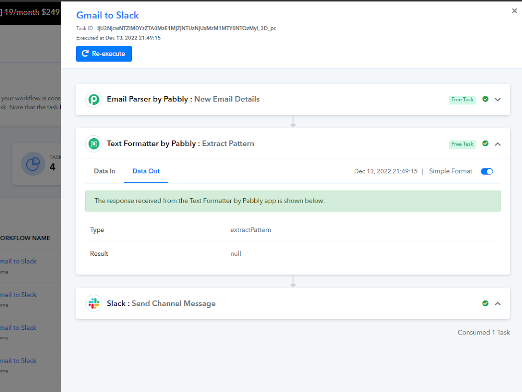Screen dimensions: 522x392
Task: Click the extractPattern value
Action: pyautogui.click(x=251, y=230)
